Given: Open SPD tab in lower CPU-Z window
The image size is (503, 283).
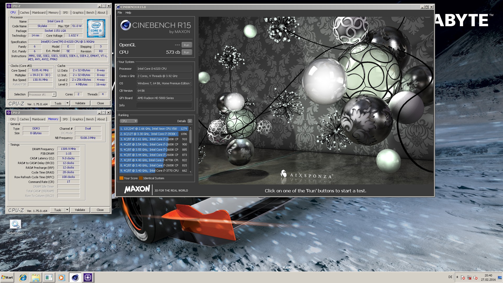Looking at the screenshot, I should tap(65, 119).
